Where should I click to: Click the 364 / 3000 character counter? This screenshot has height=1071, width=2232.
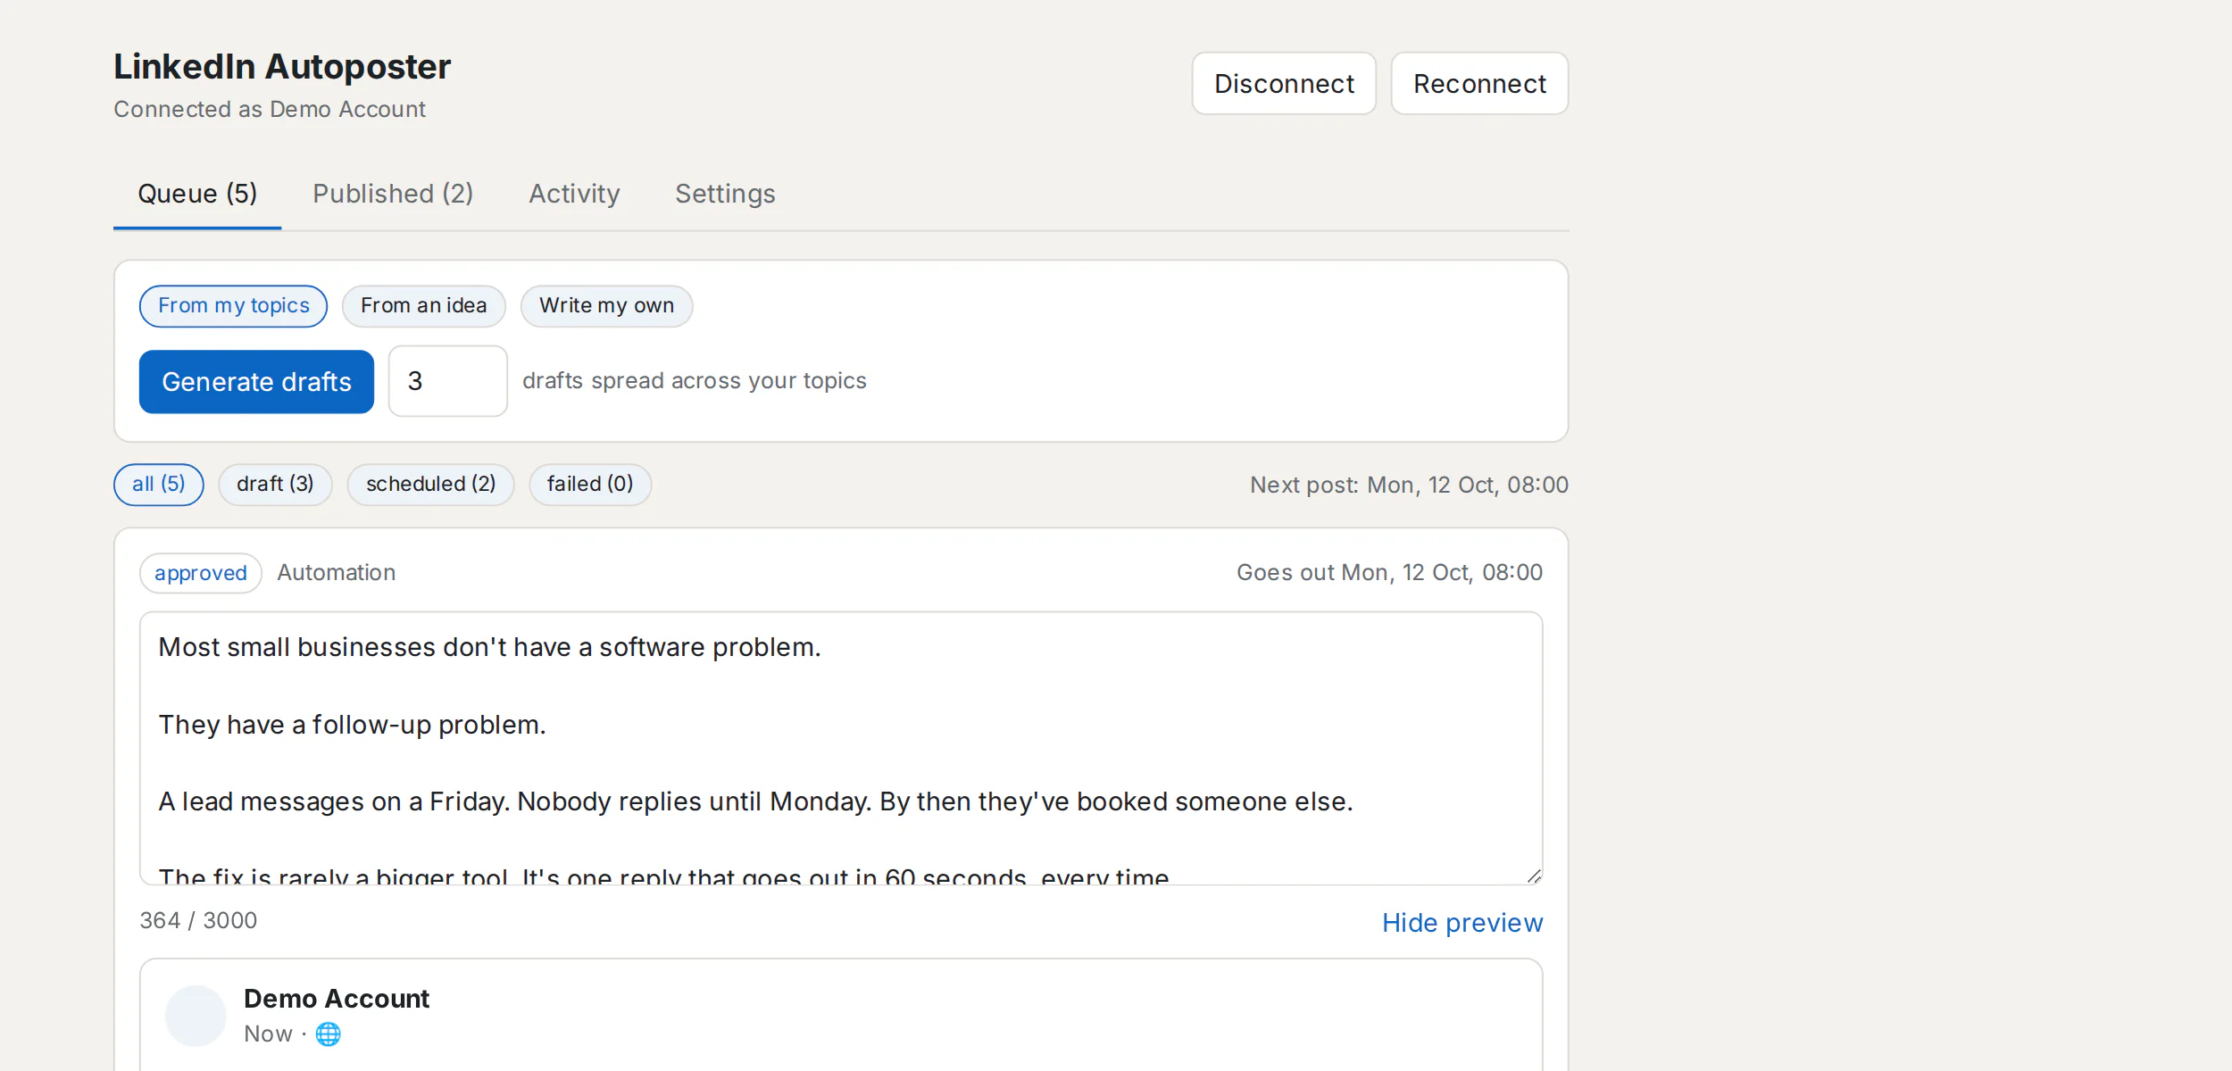pyautogui.click(x=198, y=920)
